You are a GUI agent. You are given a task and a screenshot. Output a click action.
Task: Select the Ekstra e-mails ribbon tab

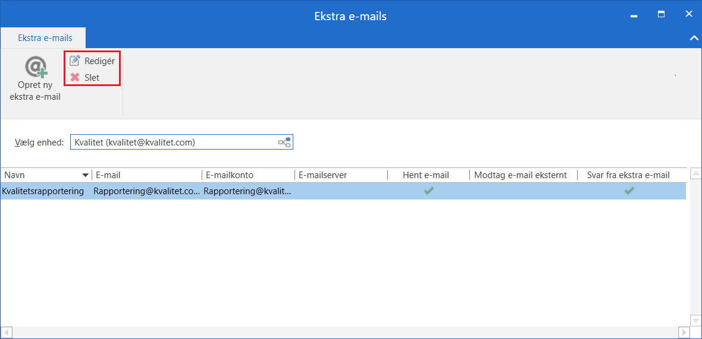(45, 38)
